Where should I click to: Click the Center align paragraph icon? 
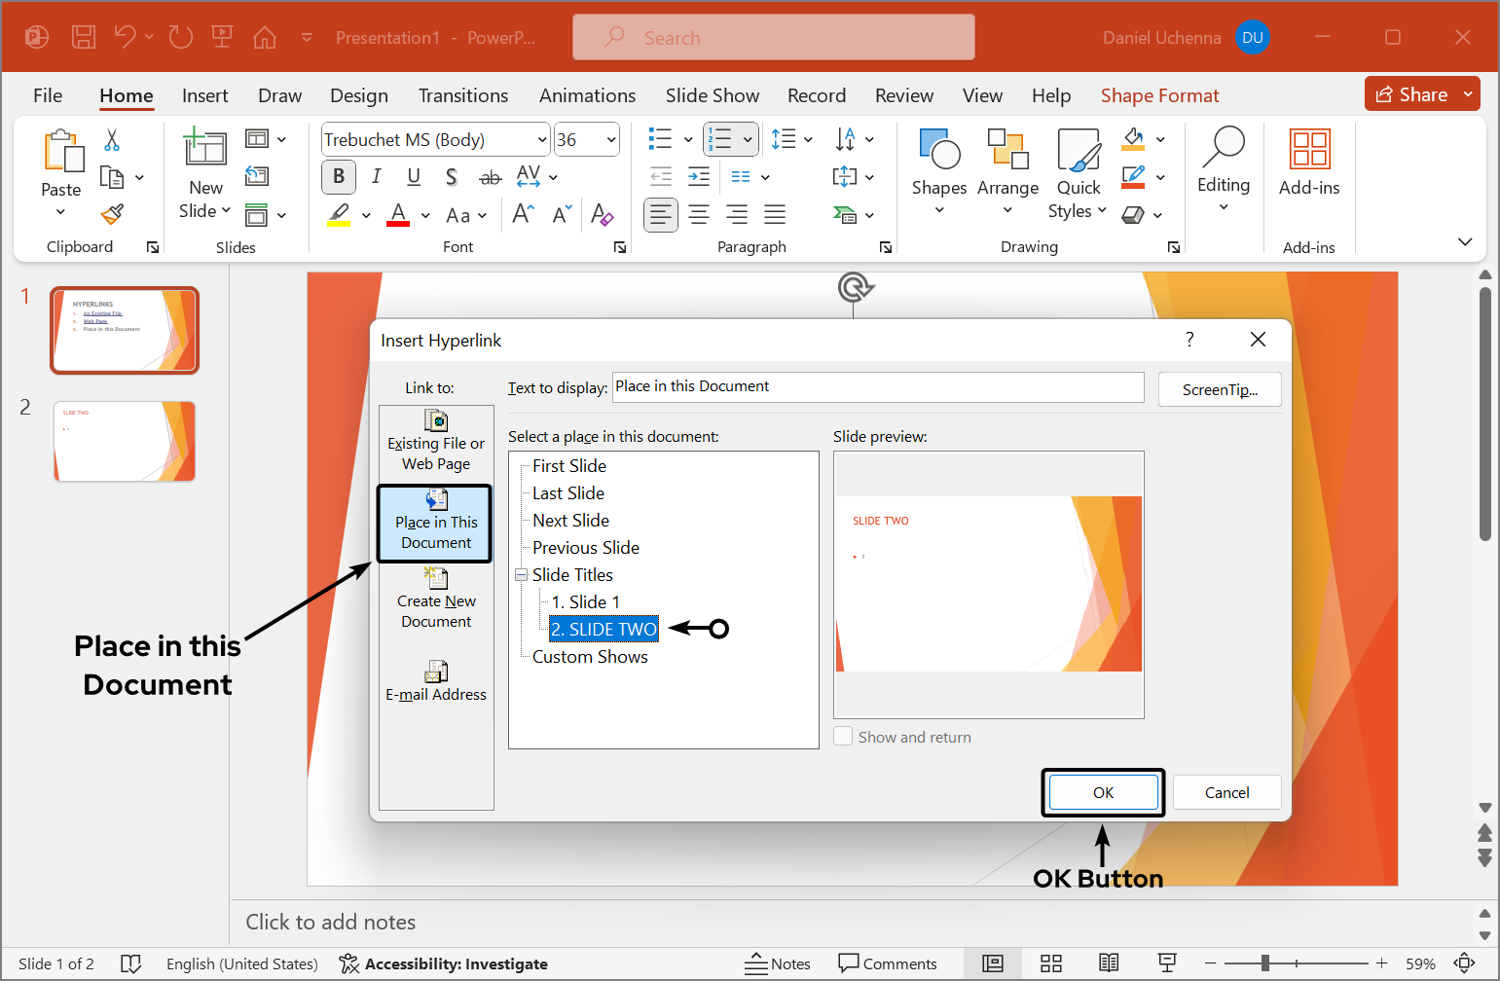click(699, 214)
